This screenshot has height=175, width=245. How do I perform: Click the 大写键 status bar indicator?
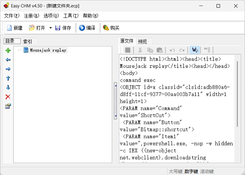pyautogui.click(x=176, y=171)
